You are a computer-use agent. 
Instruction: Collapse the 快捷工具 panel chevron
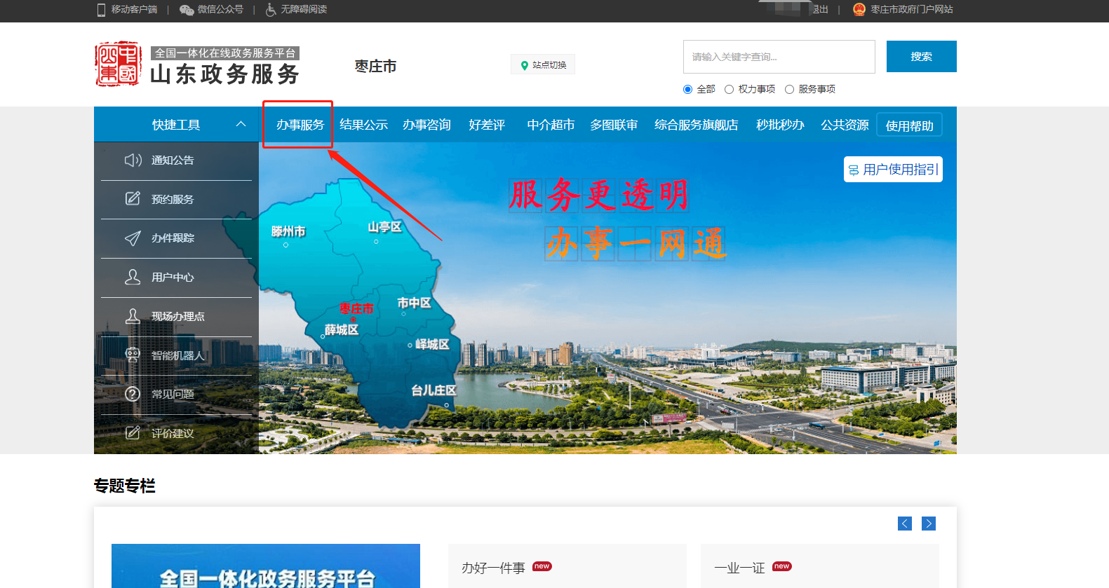click(241, 124)
